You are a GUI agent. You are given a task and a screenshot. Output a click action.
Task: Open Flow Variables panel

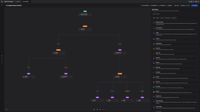pyautogui.click(x=145, y=5)
